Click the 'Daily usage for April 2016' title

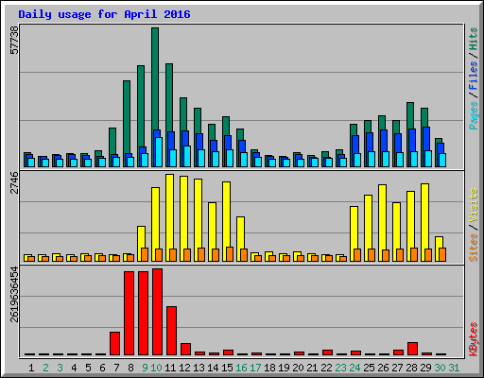104,14
